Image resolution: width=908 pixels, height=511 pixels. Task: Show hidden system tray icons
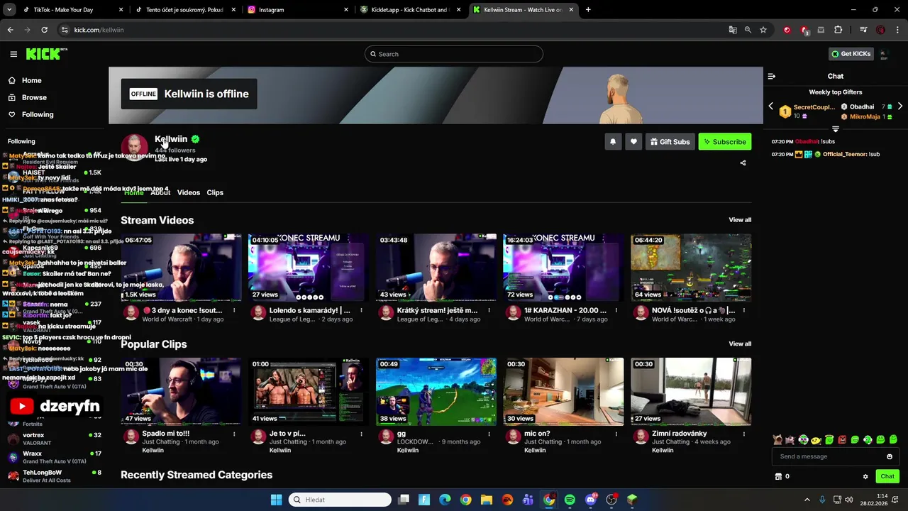pyautogui.click(x=807, y=500)
